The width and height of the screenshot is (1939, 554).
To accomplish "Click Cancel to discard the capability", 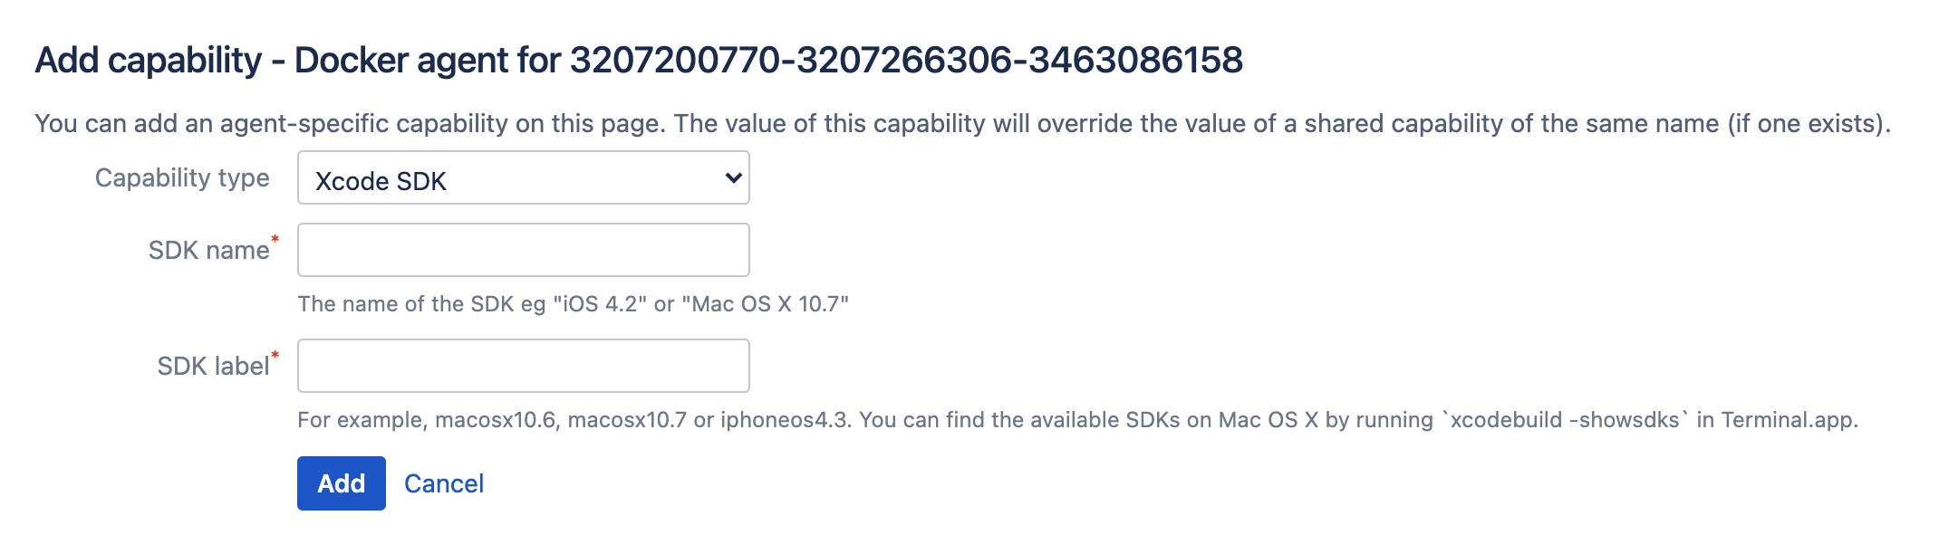I will click(x=443, y=483).
